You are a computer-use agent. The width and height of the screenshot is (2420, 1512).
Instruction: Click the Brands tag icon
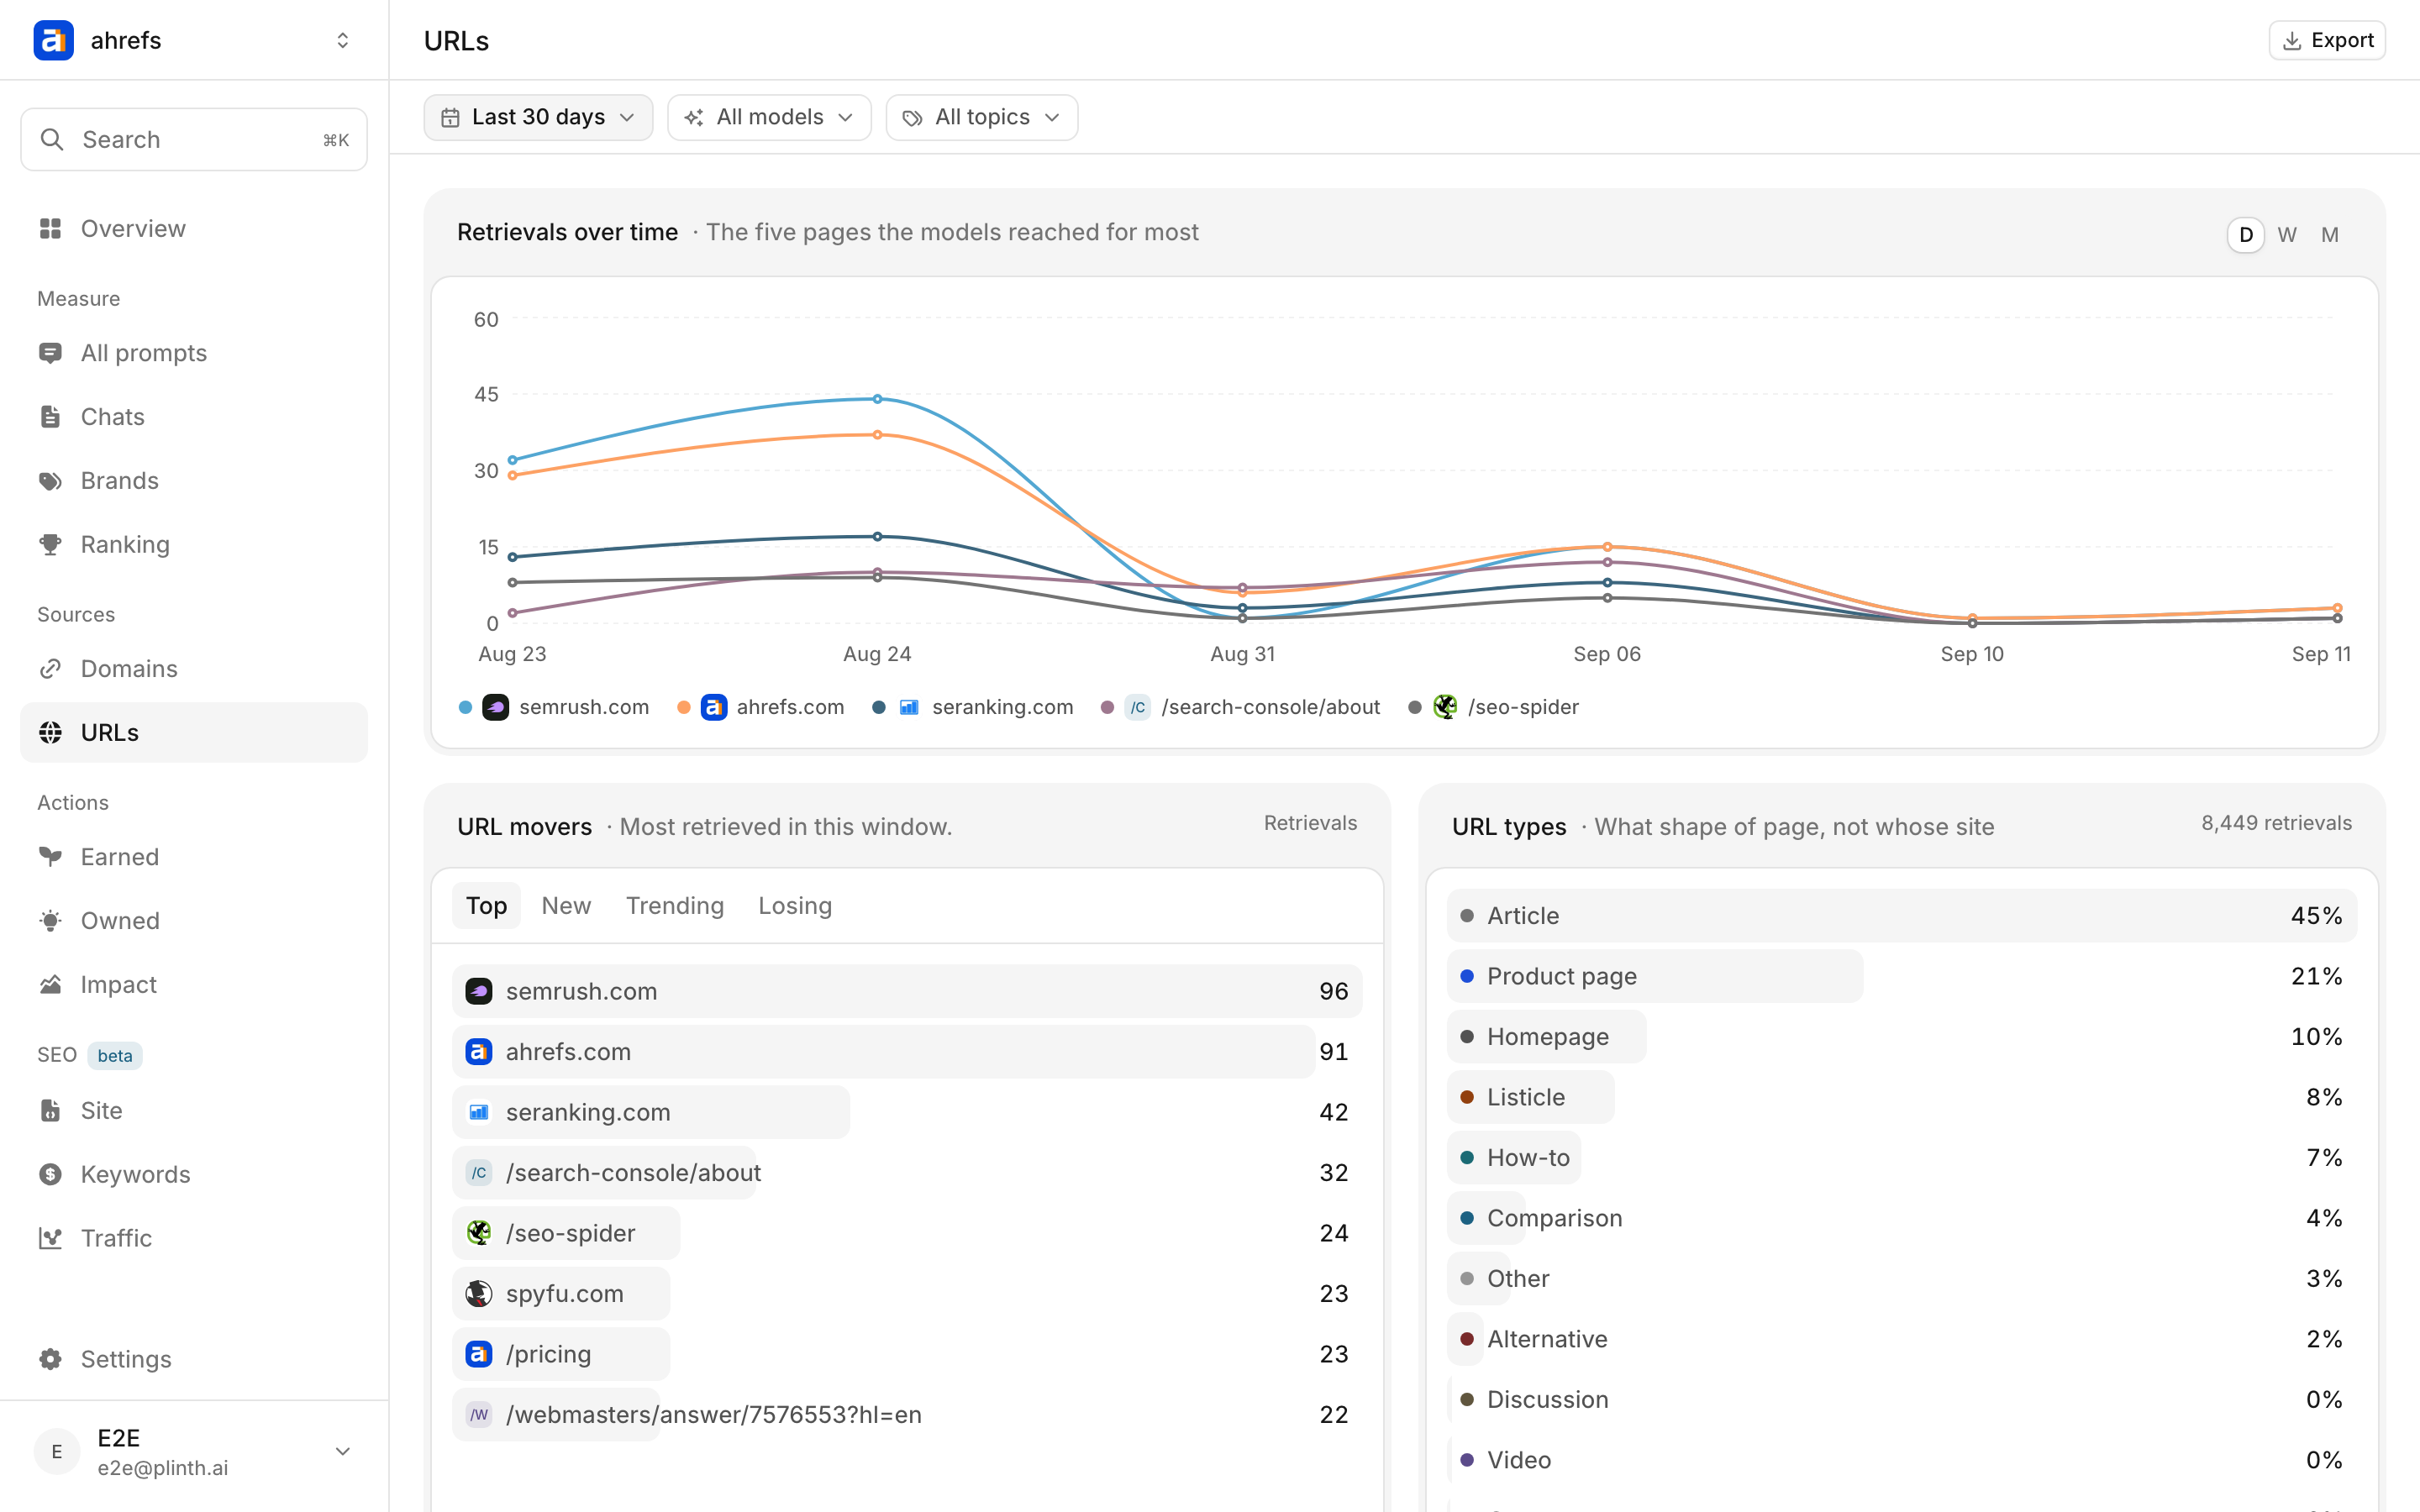[x=50, y=481]
